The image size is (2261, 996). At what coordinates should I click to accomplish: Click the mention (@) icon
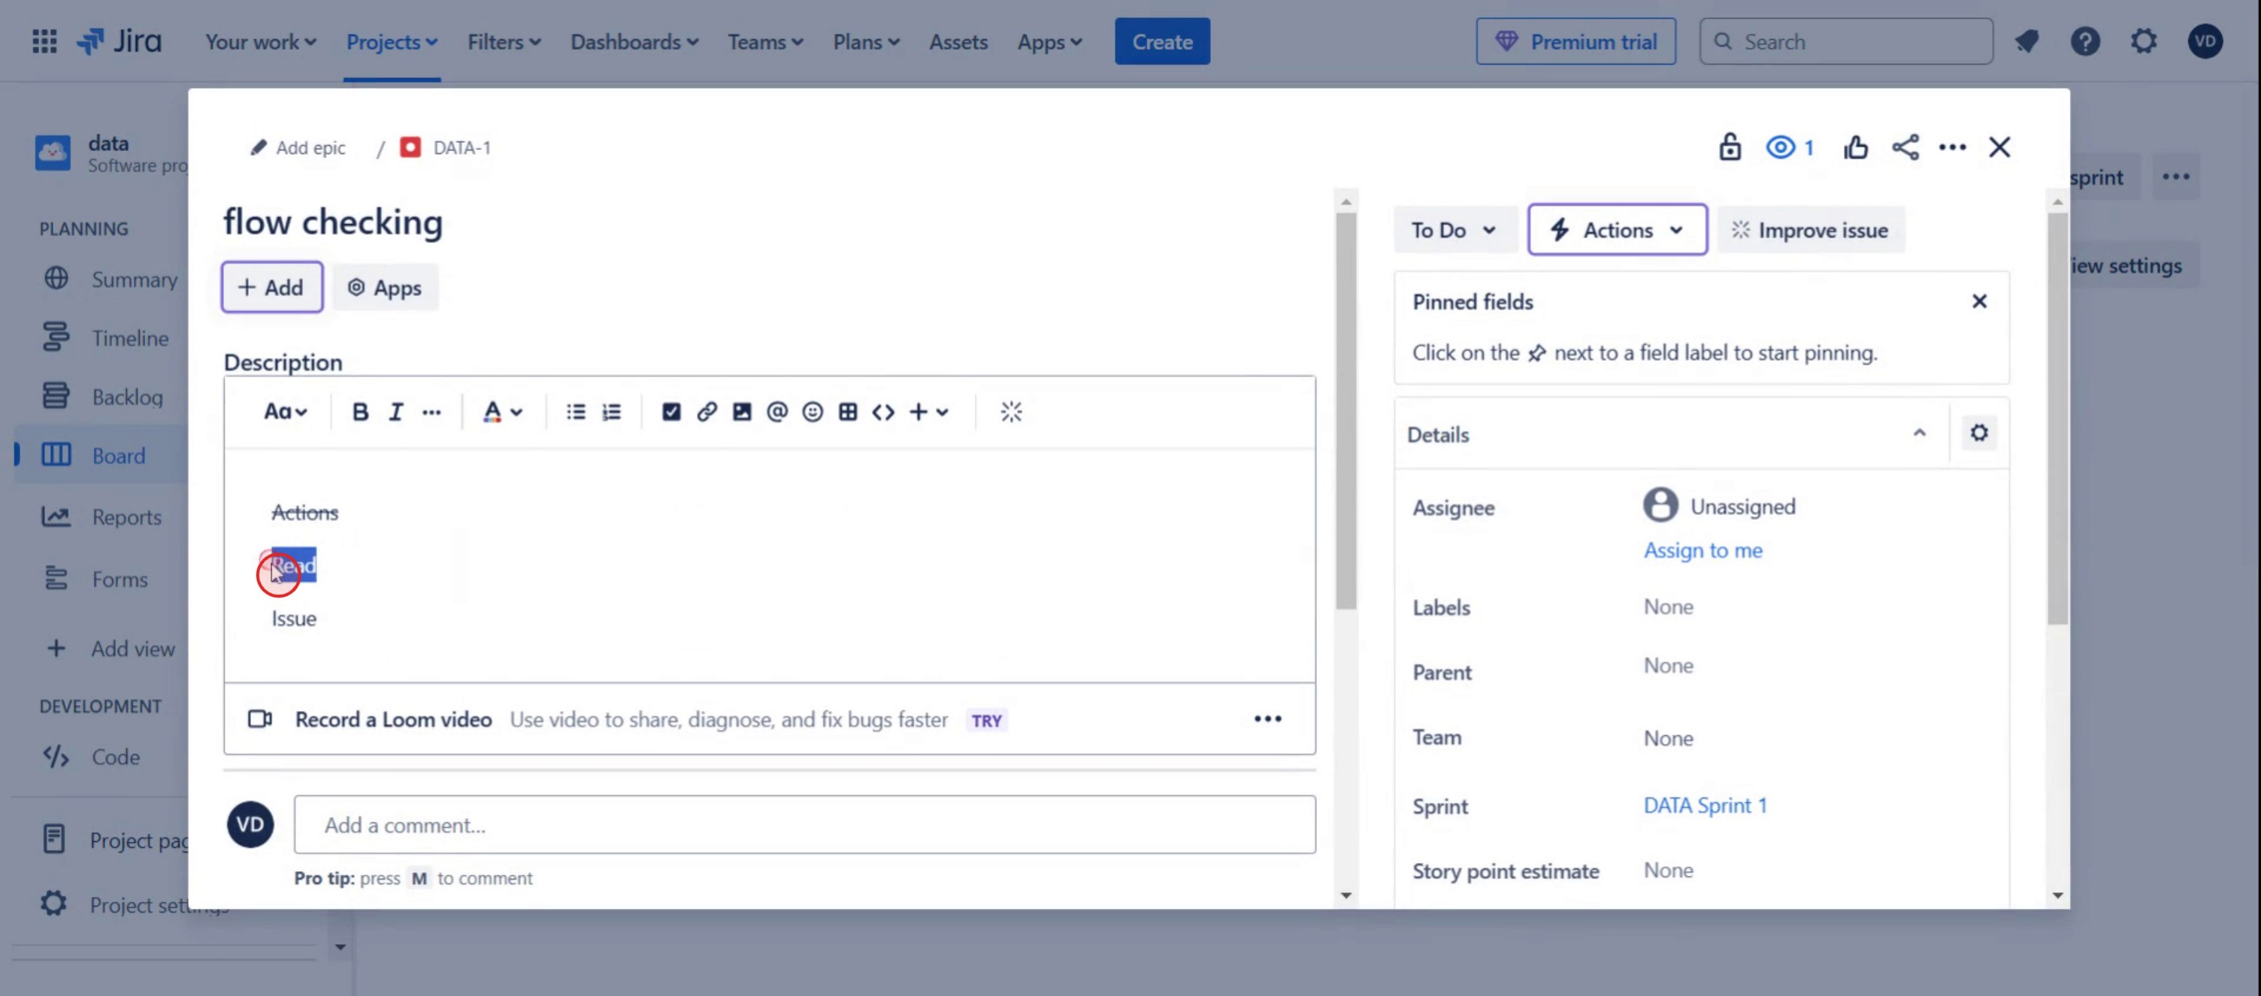coord(776,412)
